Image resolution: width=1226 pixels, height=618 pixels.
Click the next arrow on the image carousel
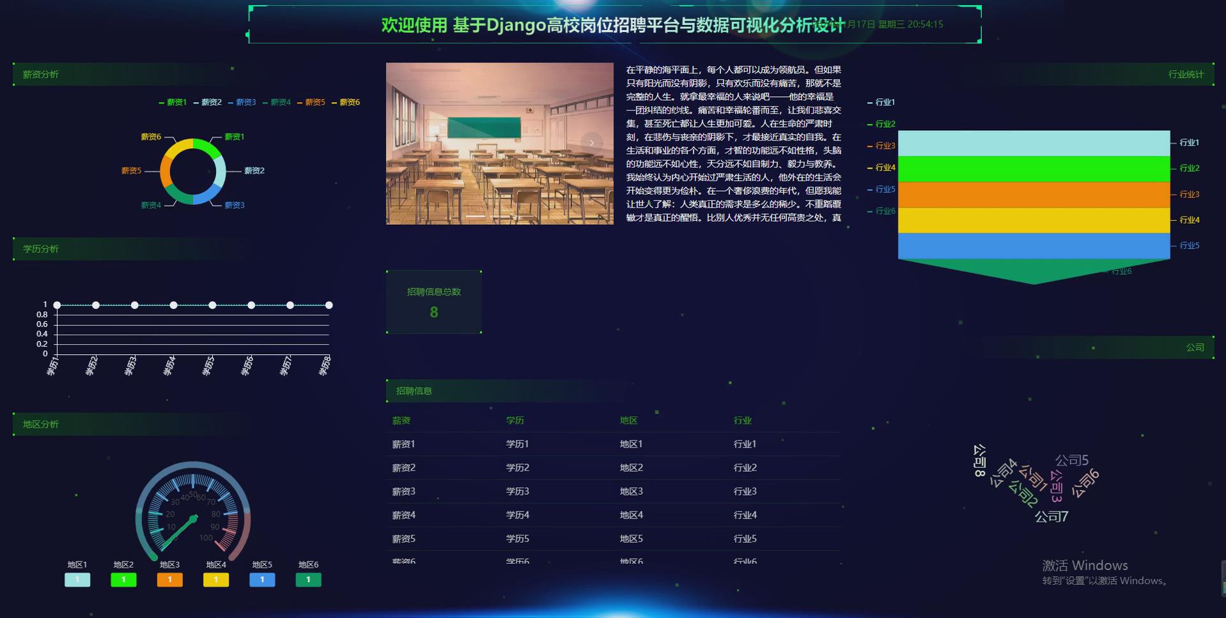point(591,142)
